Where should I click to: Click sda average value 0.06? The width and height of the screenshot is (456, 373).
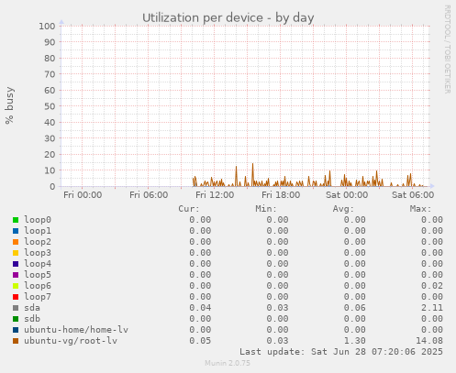(354, 308)
